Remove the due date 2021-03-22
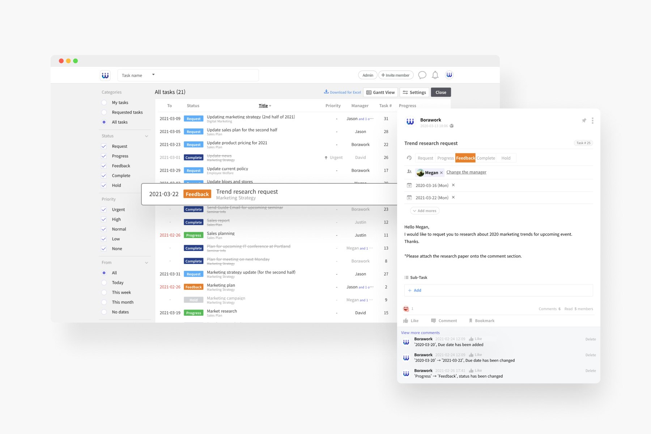The image size is (651, 434). 453,197
